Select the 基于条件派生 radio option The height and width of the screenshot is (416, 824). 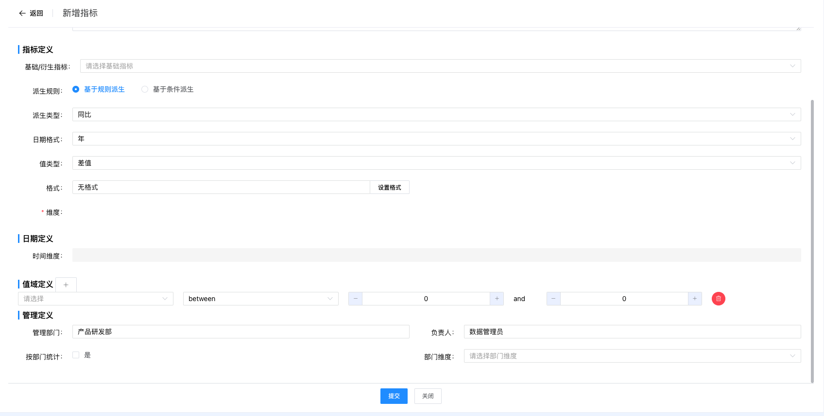tap(145, 89)
